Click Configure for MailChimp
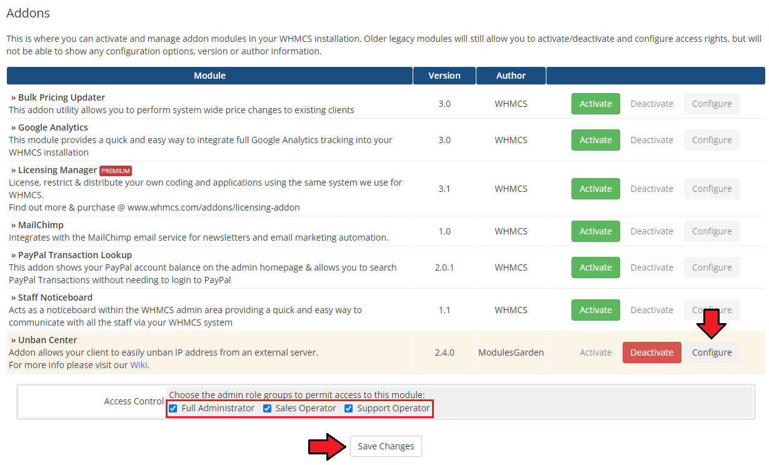Image resolution: width=769 pixels, height=465 pixels. (x=711, y=231)
